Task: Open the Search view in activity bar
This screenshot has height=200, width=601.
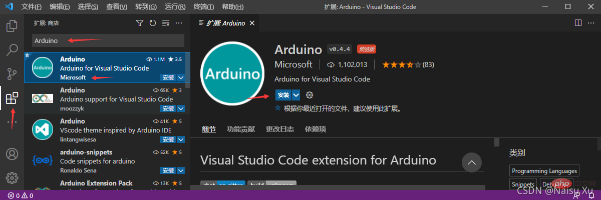Action: pos(12,49)
